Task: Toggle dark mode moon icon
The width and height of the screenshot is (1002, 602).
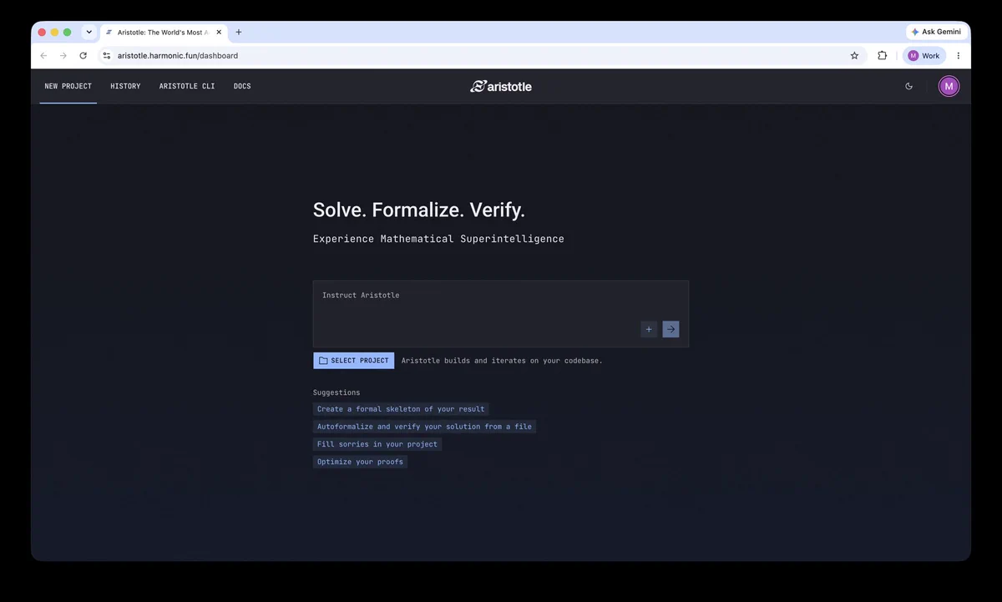Action: 909,86
